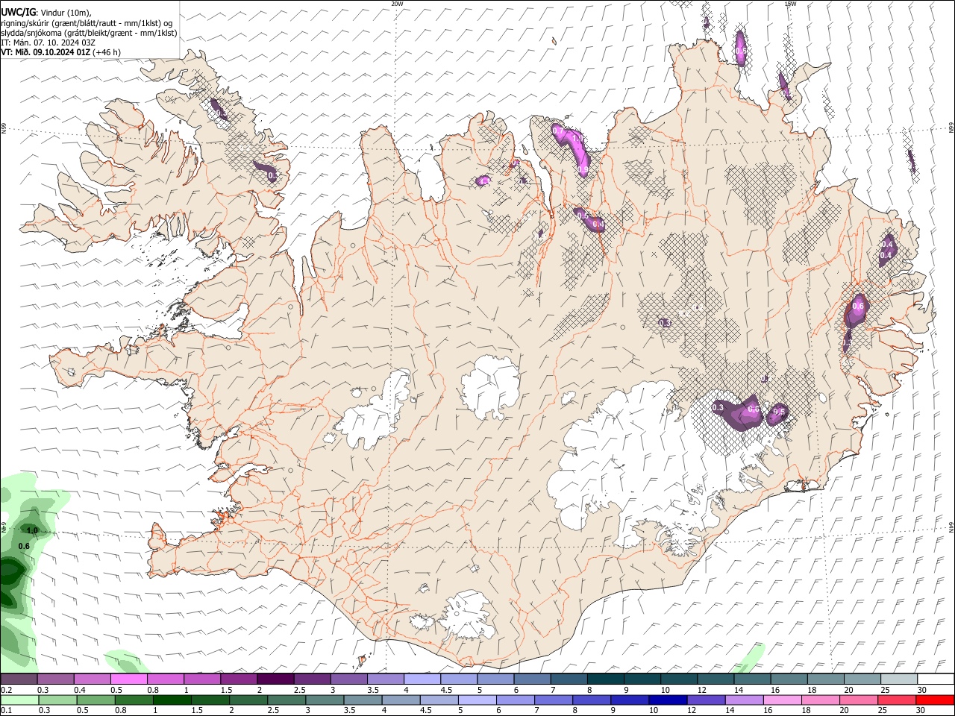
Task: Pick the 0.5 medium green rain legend swatch
Action: click(x=95, y=700)
